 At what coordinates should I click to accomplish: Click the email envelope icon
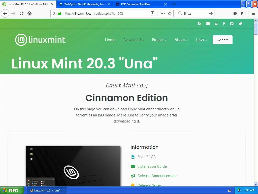pos(208,24)
